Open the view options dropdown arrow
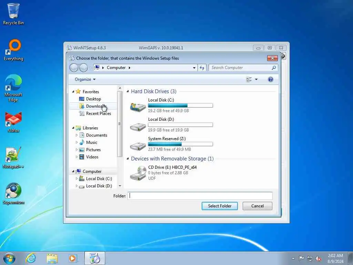This screenshot has width=353, height=265. (256, 79)
